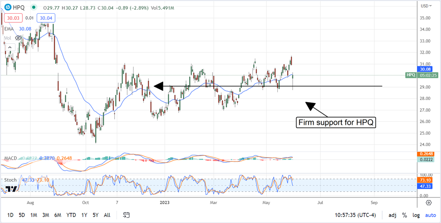Click the Mar label on time axis
The width and height of the screenshot is (441, 223).
point(214,202)
